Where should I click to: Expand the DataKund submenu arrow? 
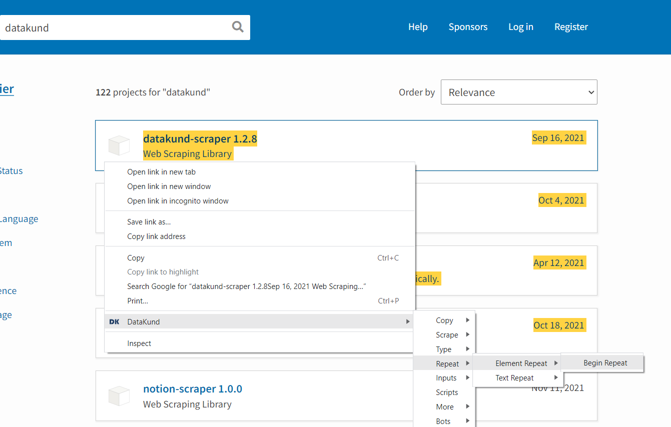coord(408,322)
